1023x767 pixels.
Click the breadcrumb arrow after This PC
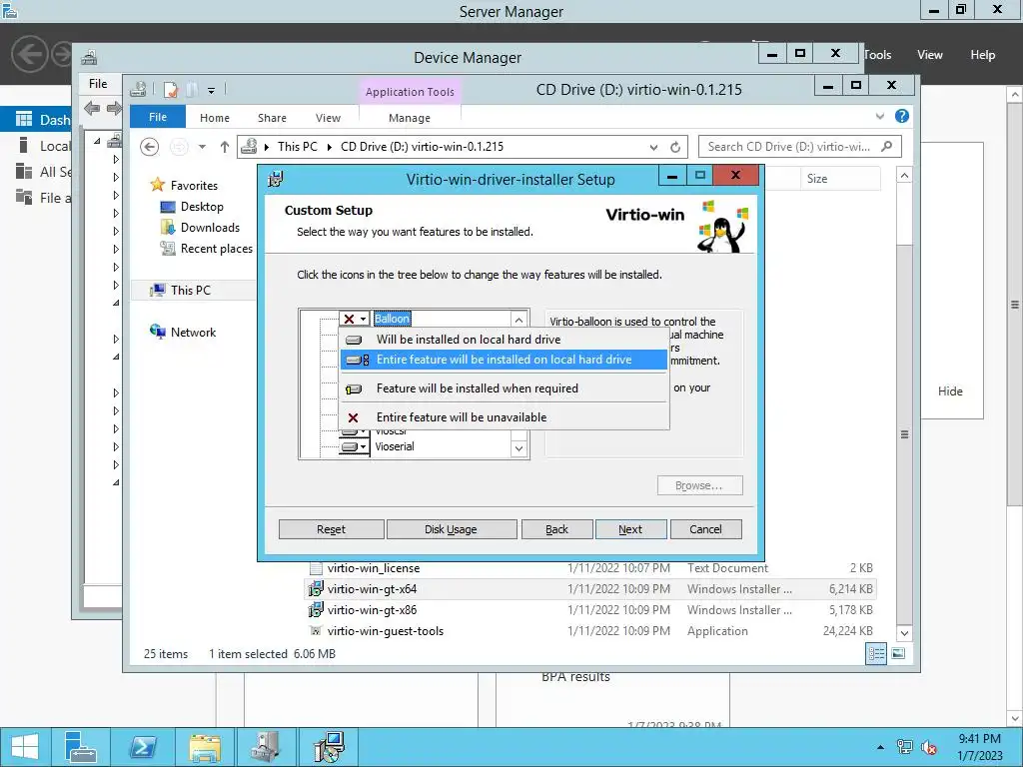[x=329, y=147]
